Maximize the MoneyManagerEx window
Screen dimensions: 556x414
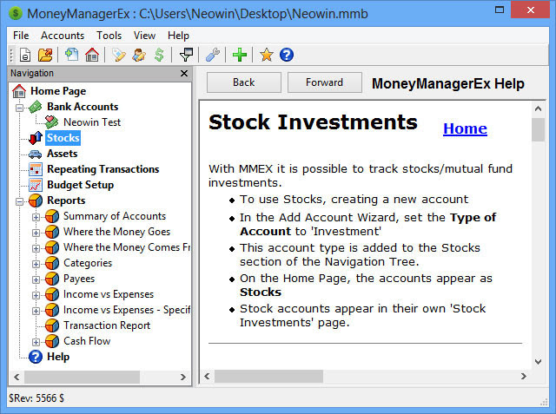[500, 10]
